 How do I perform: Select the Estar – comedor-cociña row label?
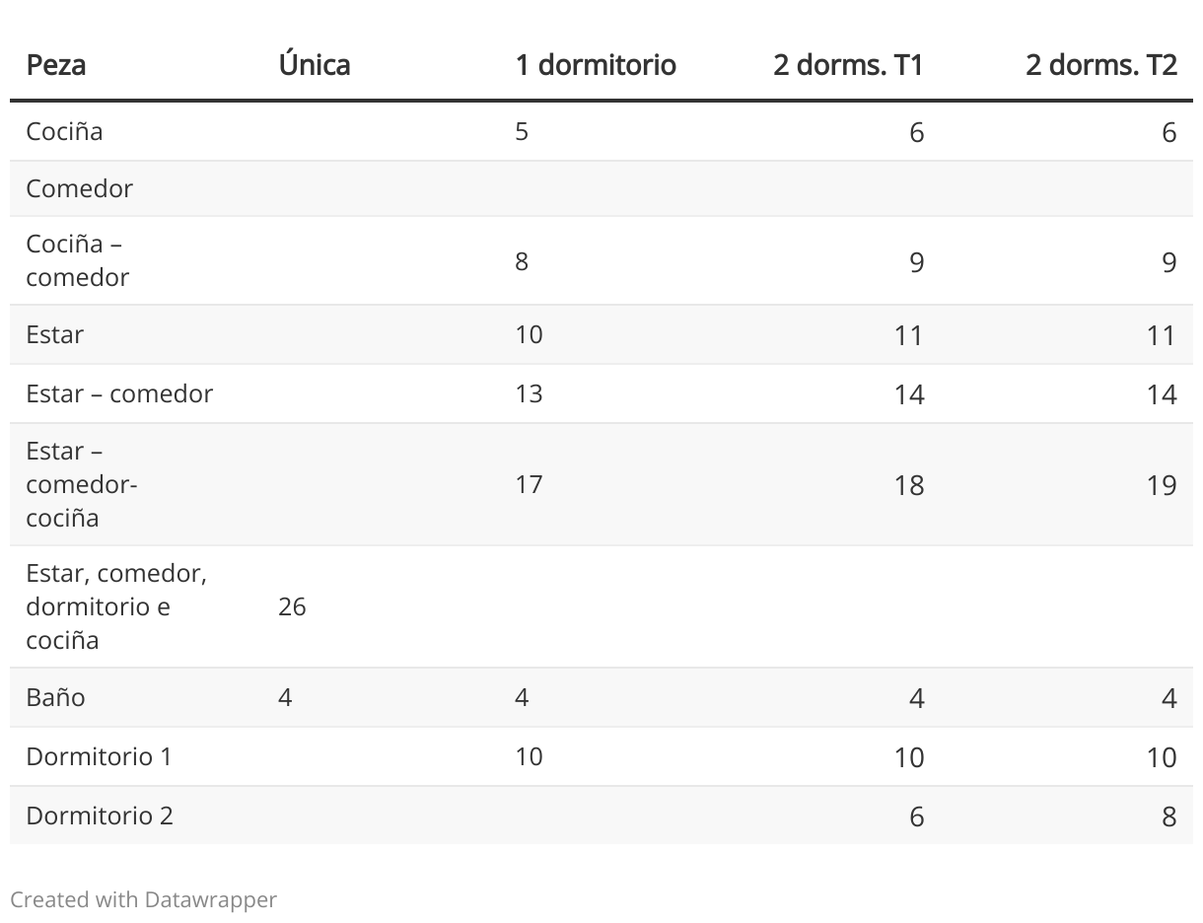tap(82, 484)
